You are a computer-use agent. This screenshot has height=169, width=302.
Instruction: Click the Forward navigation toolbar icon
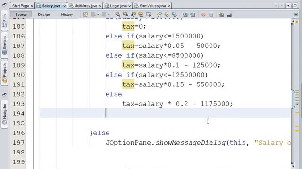(104, 15)
